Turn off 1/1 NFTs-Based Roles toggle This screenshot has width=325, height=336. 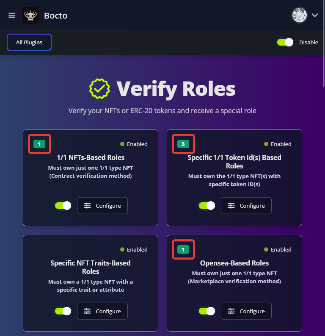[x=63, y=206]
